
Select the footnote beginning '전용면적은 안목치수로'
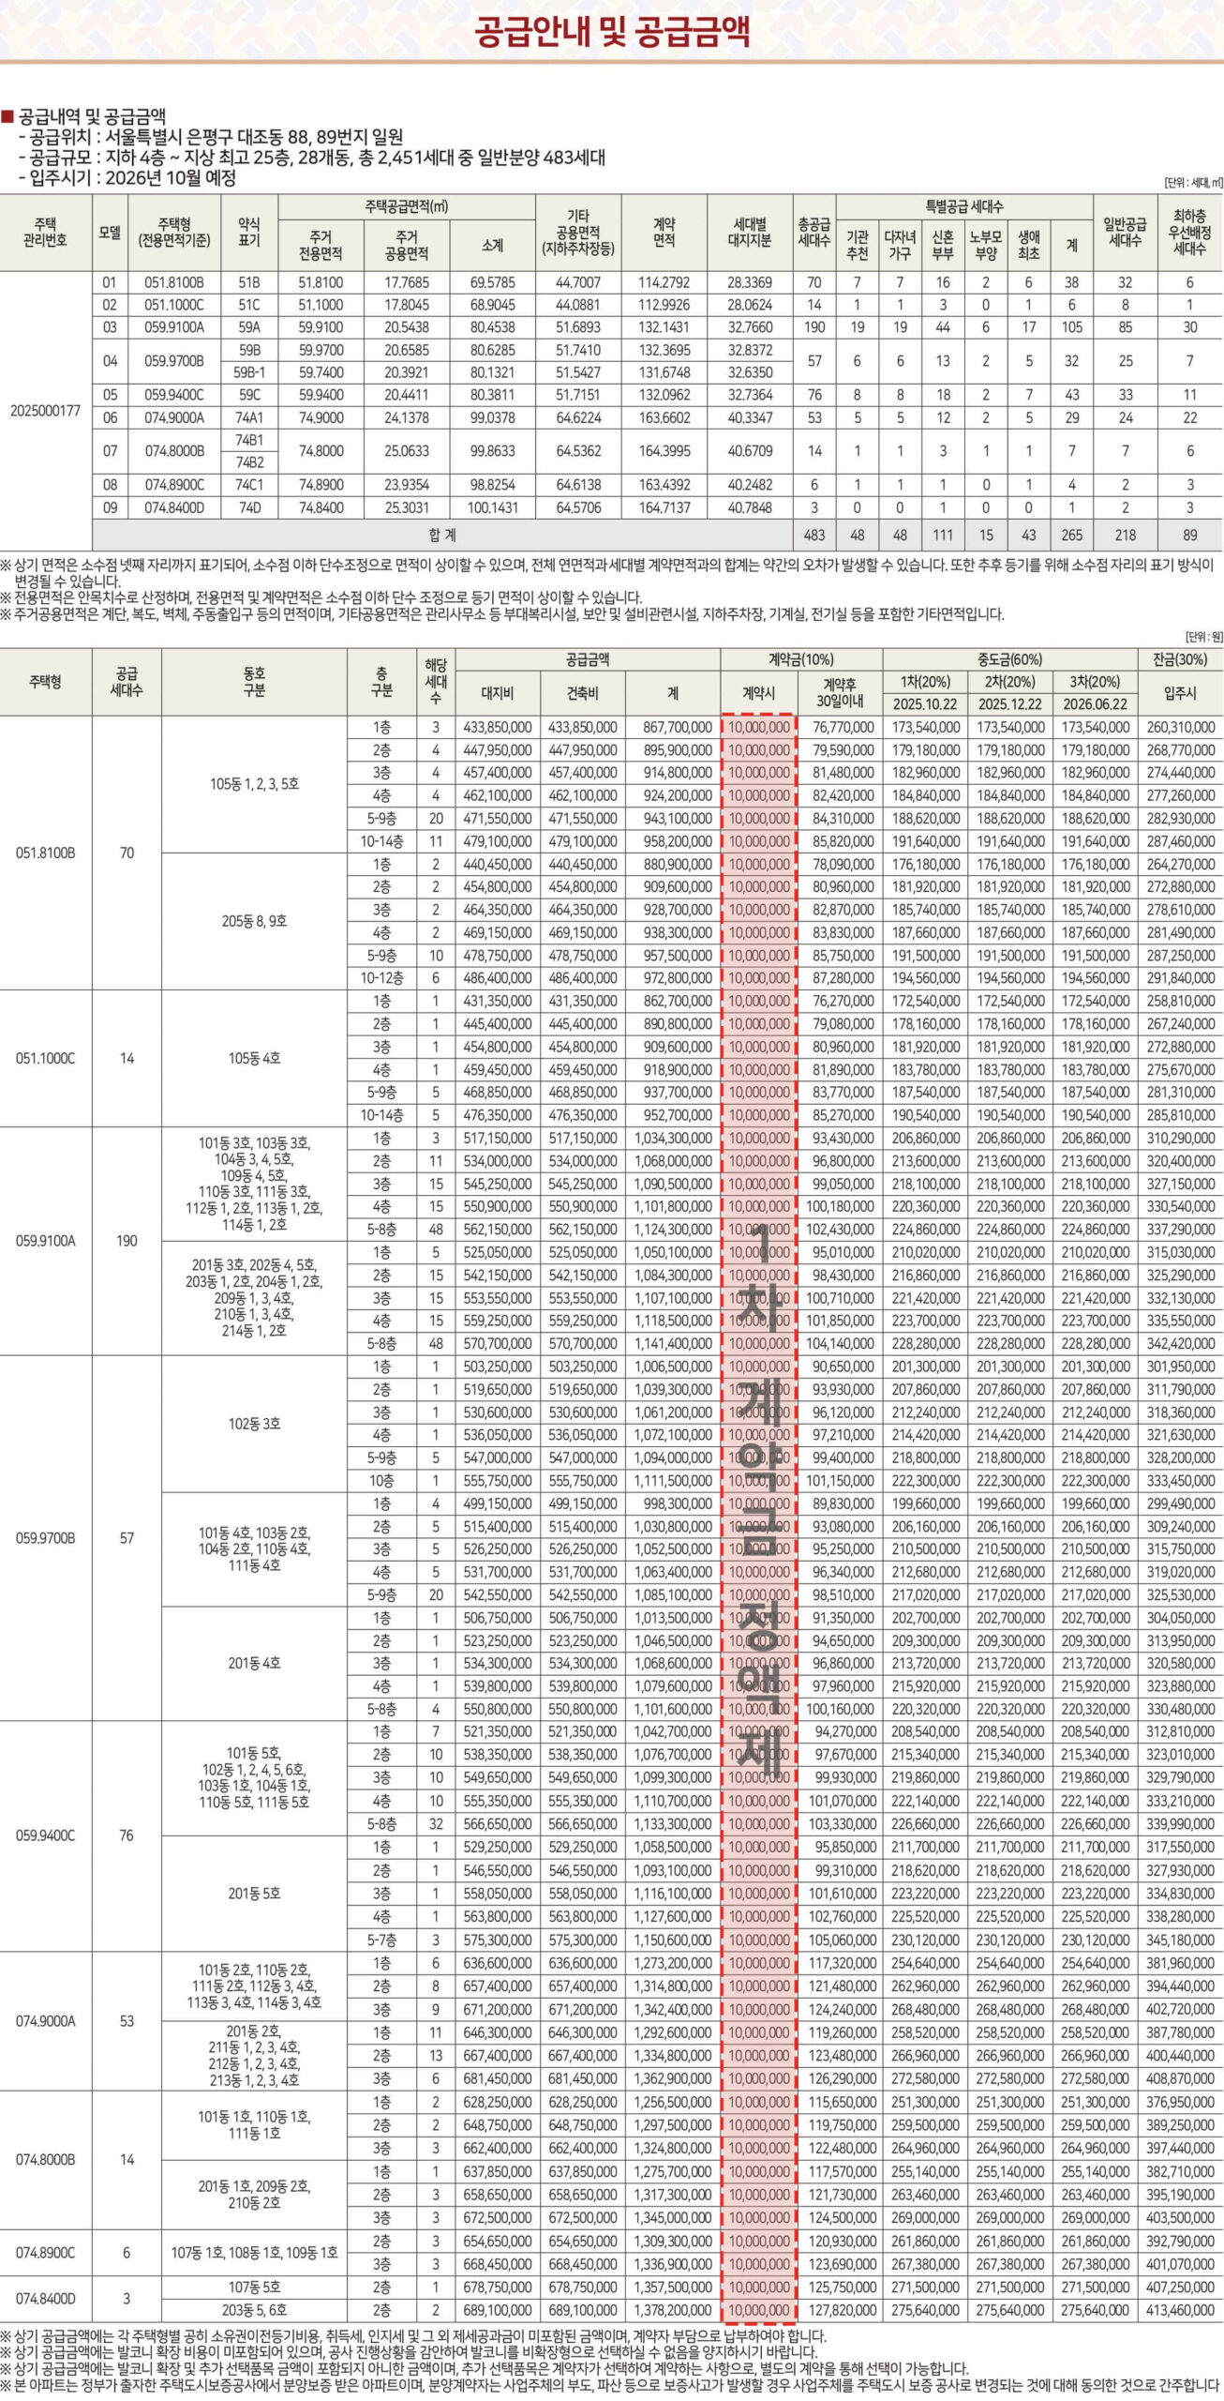coord(321,597)
